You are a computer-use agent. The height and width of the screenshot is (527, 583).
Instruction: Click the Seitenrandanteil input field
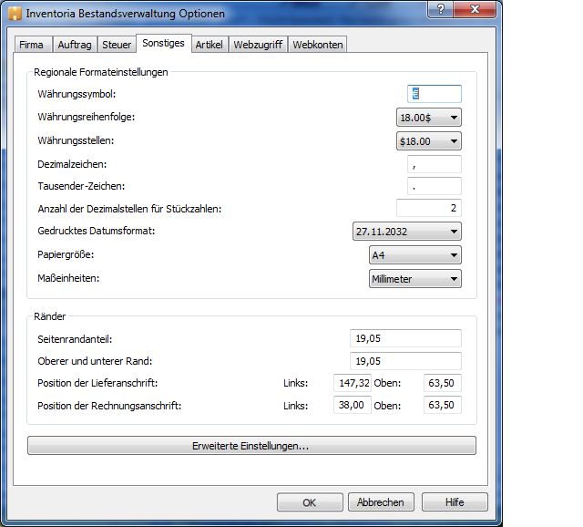(405, 338)
